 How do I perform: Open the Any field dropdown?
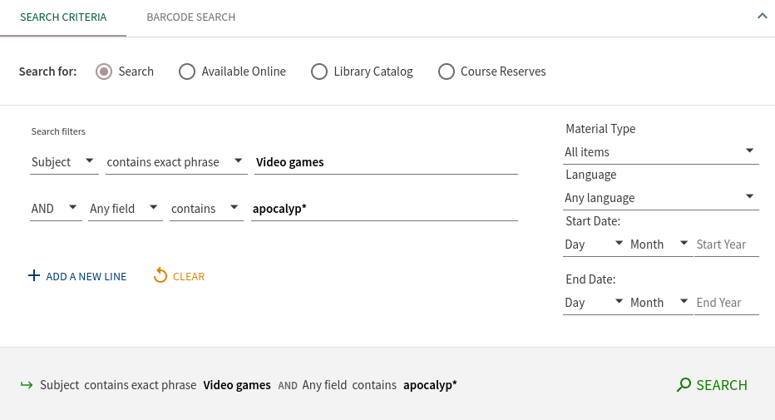(x=125, y=209)
